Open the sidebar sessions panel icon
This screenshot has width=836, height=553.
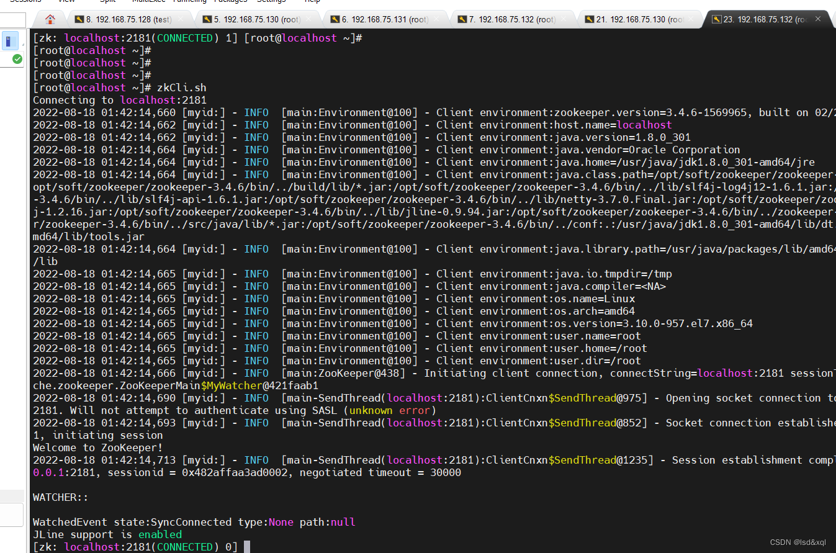[x=9, y=41]
